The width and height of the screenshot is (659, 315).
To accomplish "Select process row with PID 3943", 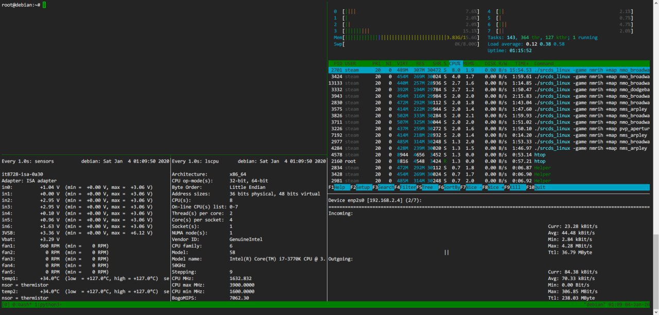I will pos(489,96).
